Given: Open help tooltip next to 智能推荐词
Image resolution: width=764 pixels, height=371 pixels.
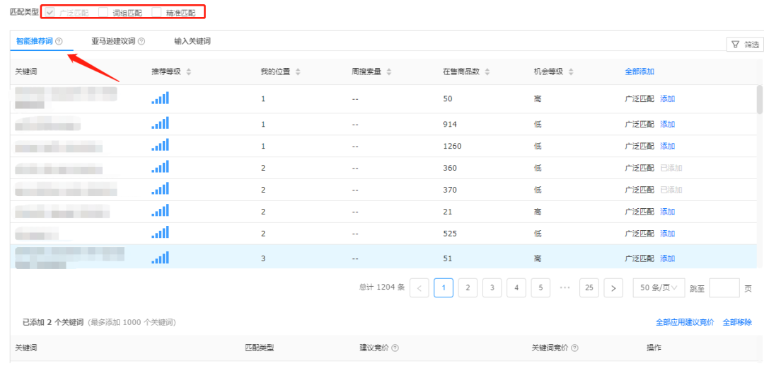Looking at the screenshot, I should (x=59, y=42).
